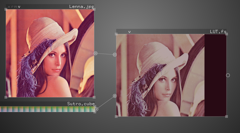Select the LUT.fs title label
The width and height of the screenshot is (240, 133).
(218, 32)
